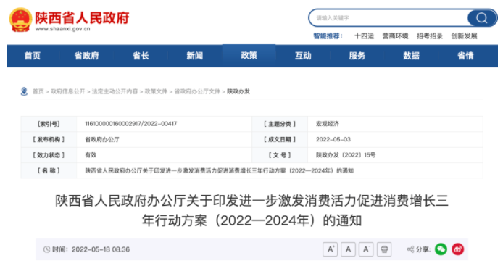
Task: Share article via red Weibo icon
Action: pos(458,249)
